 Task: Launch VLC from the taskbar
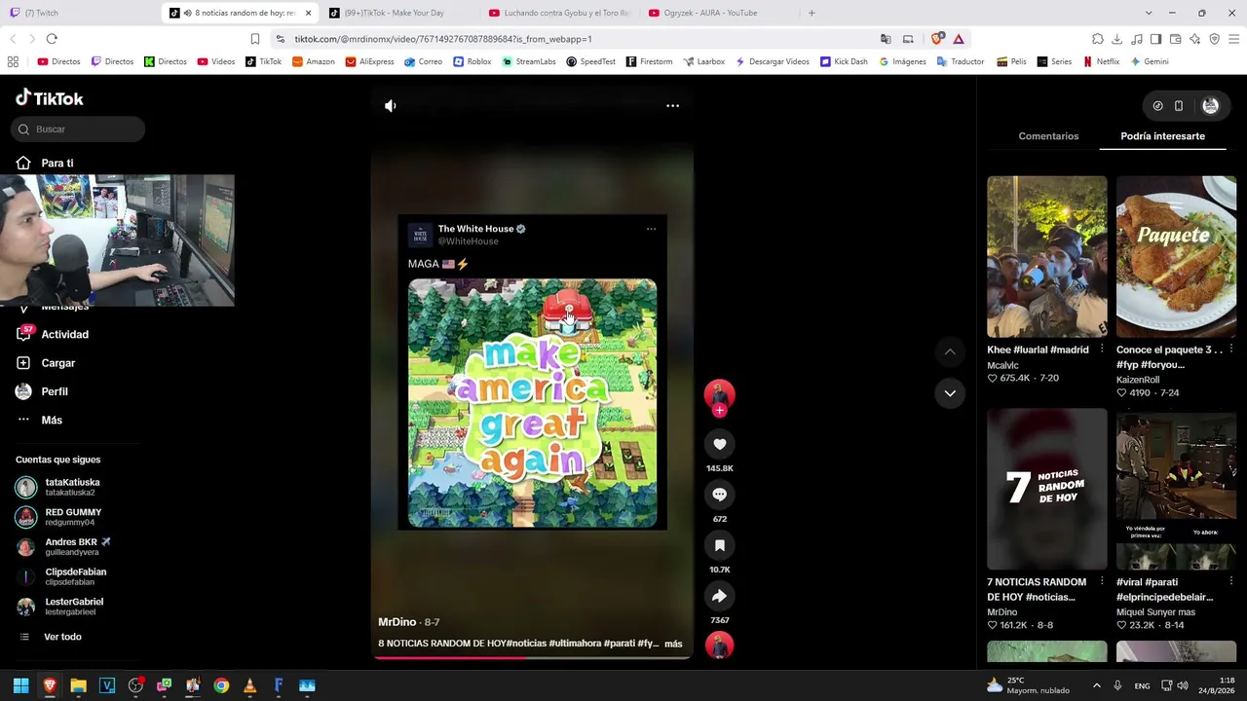coord(249,685)
